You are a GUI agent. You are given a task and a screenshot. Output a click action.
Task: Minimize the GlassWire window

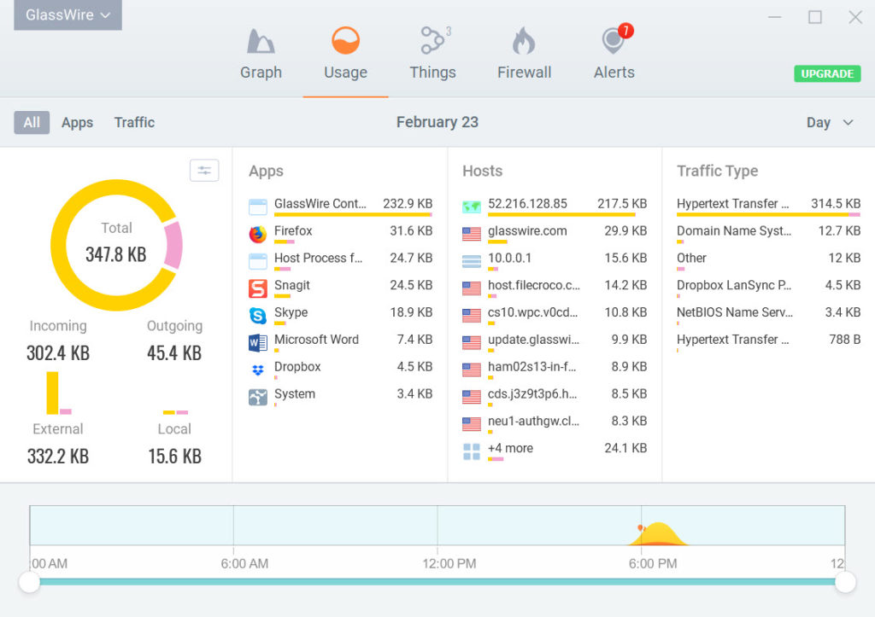(x=774, y=17)
